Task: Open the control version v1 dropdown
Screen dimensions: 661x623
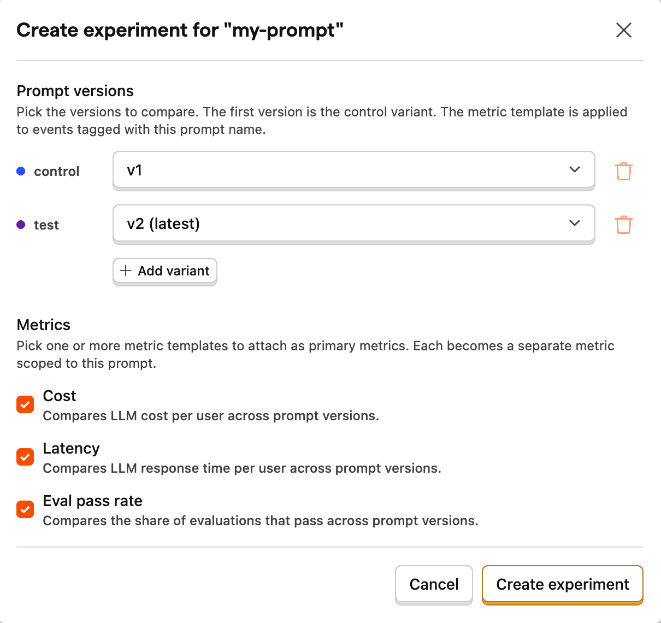Action: pos(353,170)
